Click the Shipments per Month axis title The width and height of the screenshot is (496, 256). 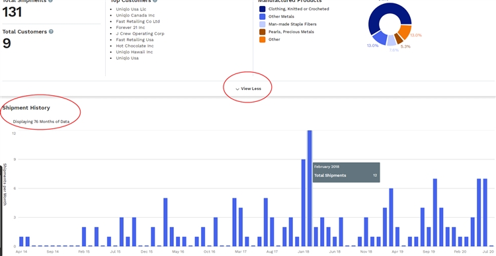tap(5, 184)
